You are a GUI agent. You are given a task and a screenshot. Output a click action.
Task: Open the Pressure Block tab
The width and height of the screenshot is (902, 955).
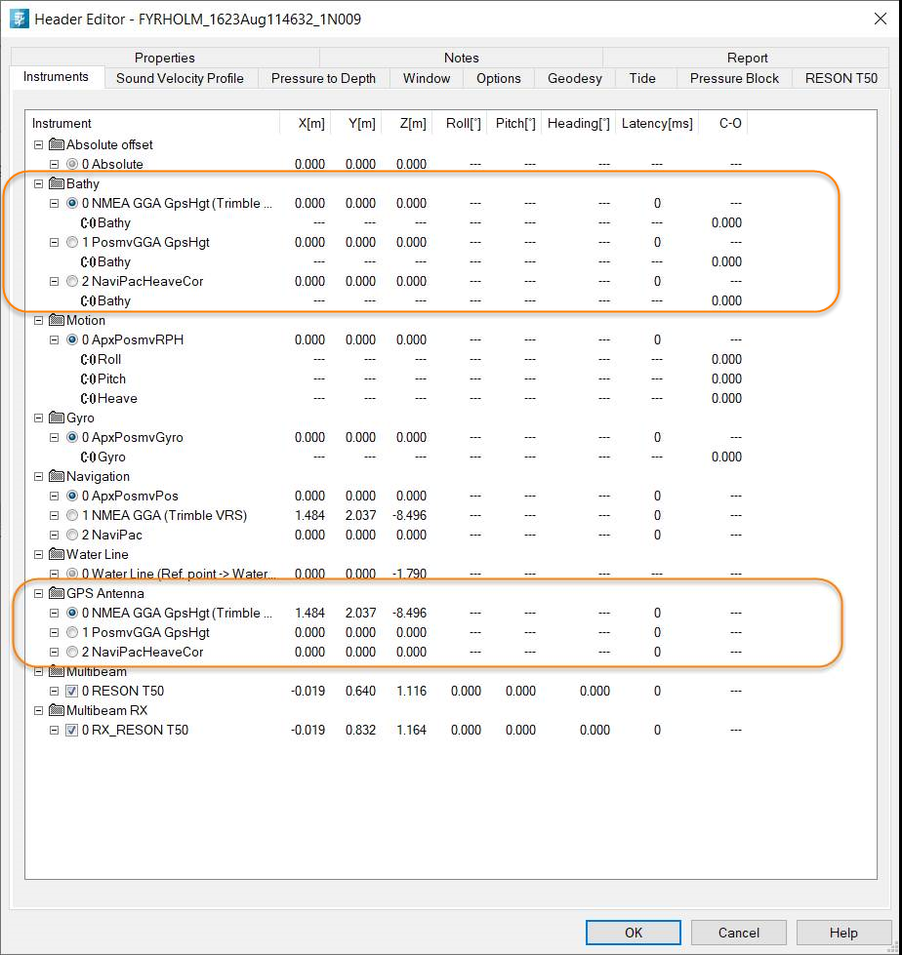pos(734,78)
